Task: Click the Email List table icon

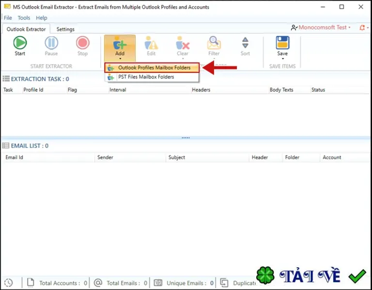Action: pos(6,145)
